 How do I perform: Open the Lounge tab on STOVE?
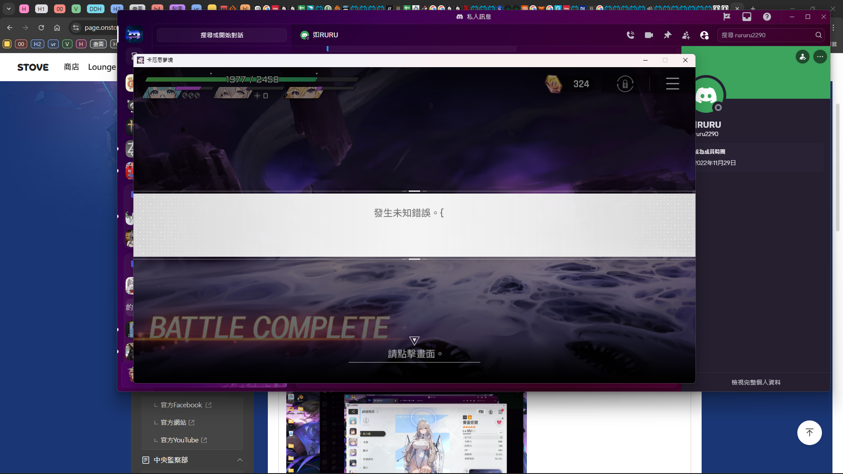coord(102,67)
